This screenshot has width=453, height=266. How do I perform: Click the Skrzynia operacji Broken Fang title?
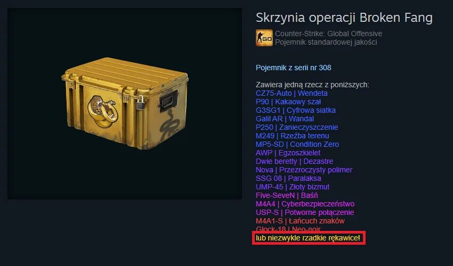(x=344, y=18)
